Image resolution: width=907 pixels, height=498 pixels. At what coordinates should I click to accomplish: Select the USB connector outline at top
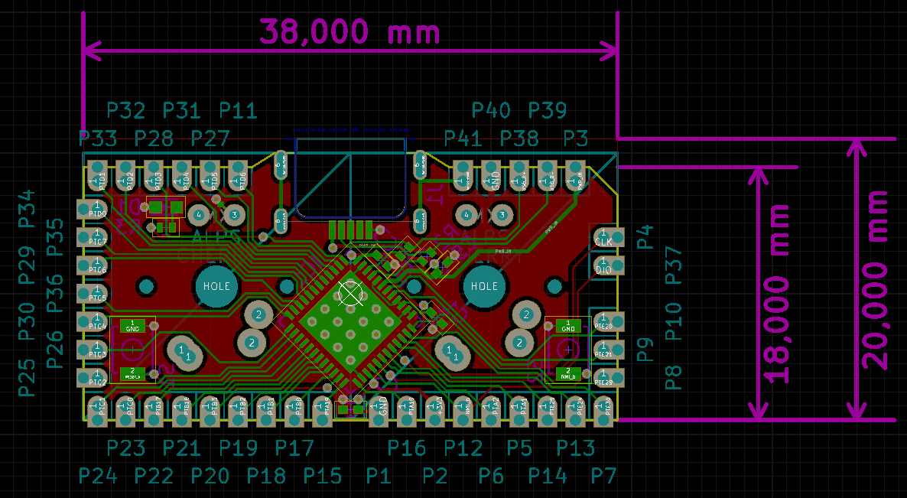(350, 176)
